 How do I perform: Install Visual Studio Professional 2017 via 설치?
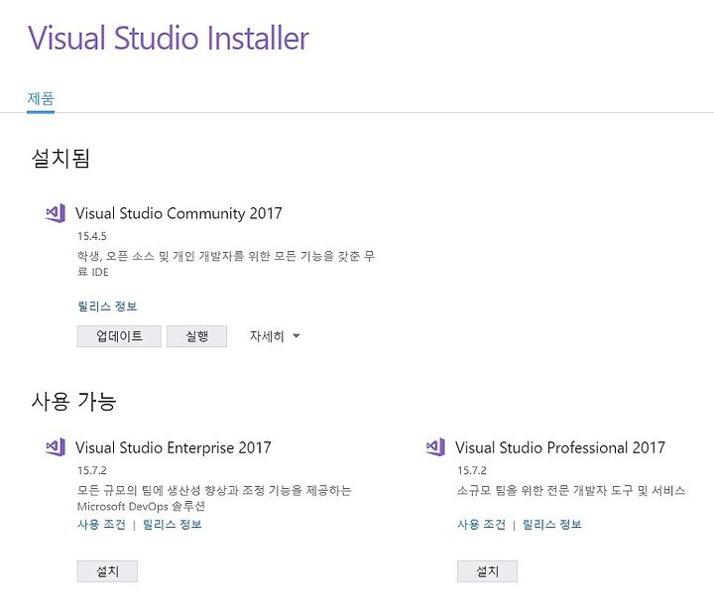point(487,571)
